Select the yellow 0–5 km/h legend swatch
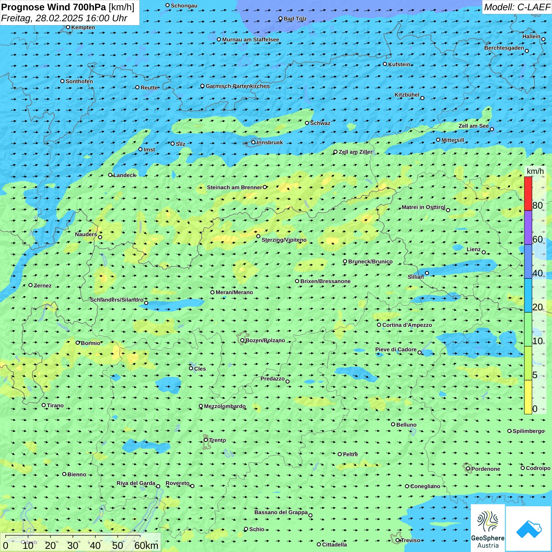Image resolution: width=552 pixels, height=552 pixels. (528, 397)
